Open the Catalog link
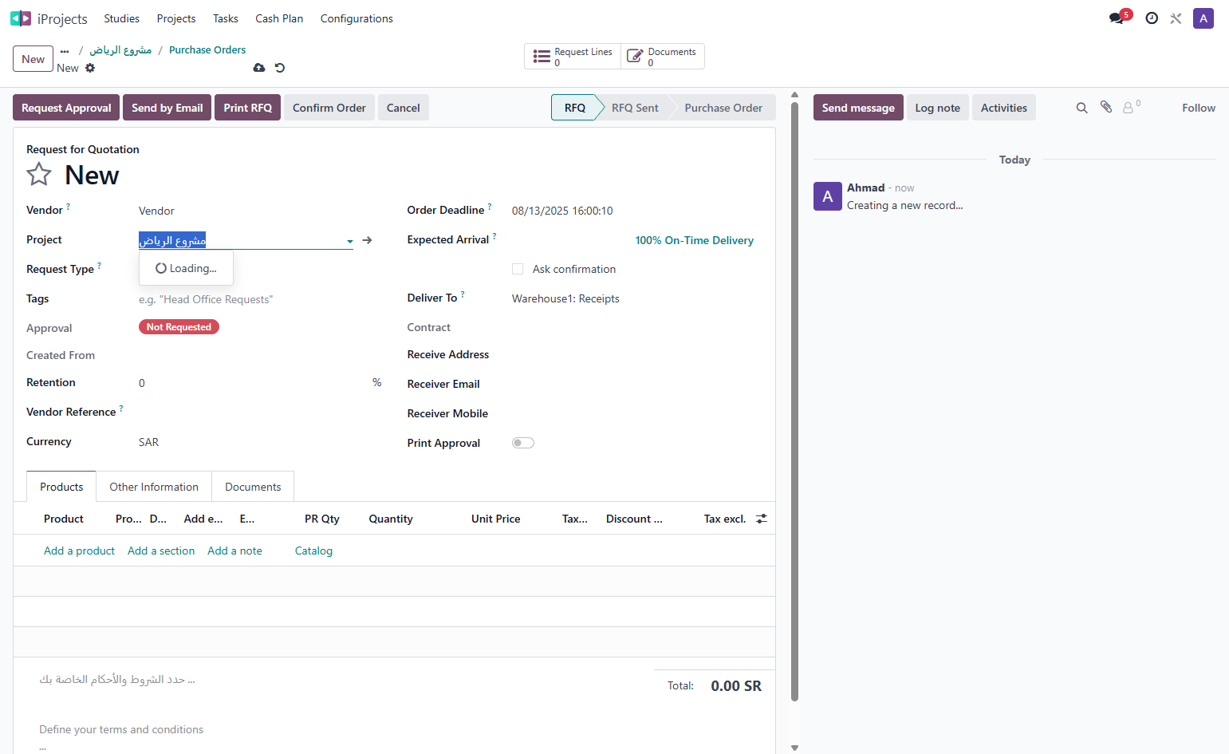Image resolution: width=1229 pixels, height=754 pixels. tap(313, 551)
